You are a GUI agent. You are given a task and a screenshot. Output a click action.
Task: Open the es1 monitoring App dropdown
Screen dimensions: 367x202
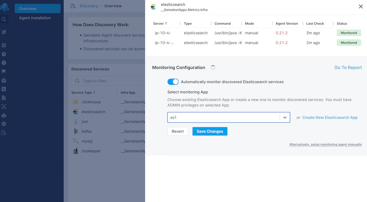(x=229, y=117)
